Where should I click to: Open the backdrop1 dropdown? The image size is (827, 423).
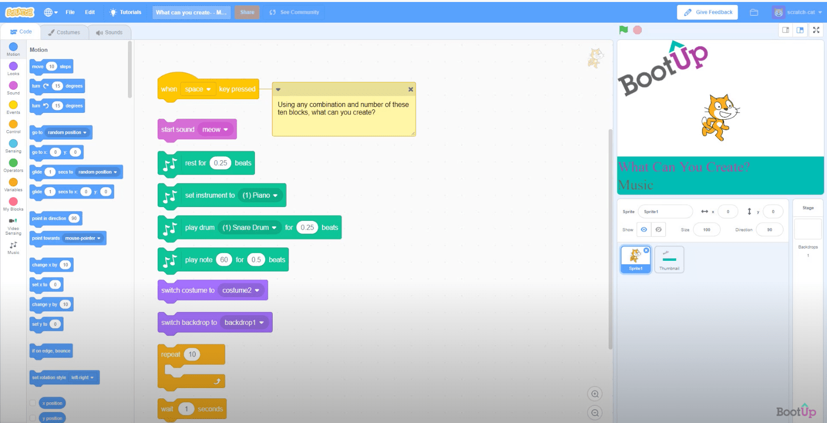(x=244, y=322)
